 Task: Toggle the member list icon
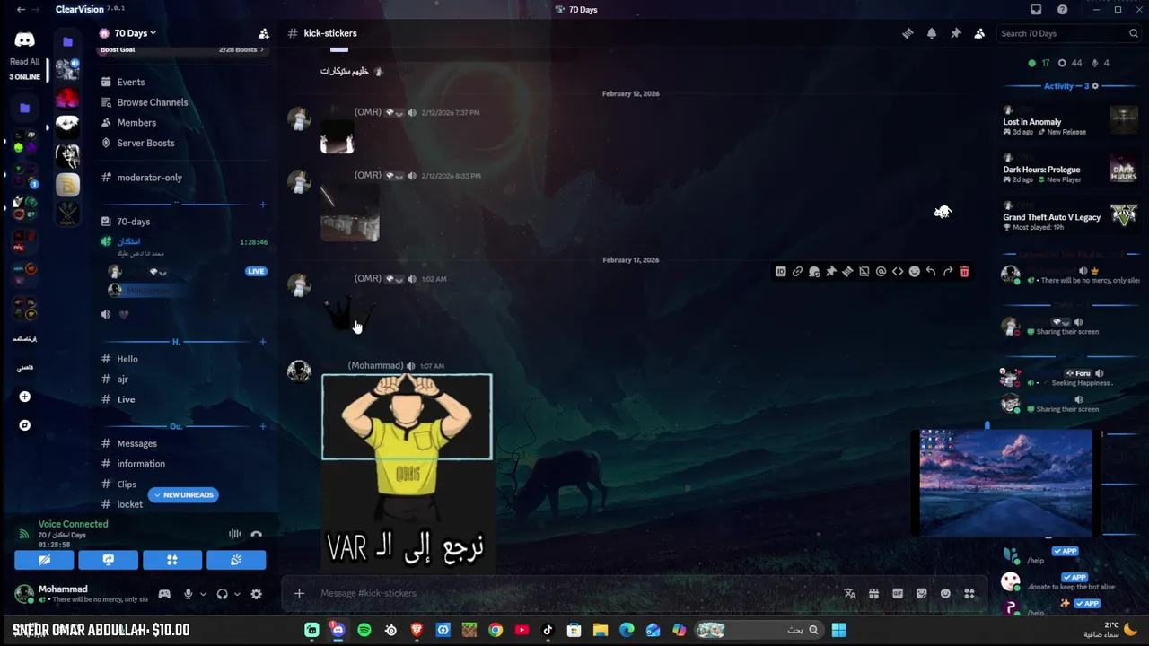click(x=979, y=33)
